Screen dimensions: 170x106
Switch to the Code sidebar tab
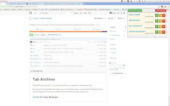118,27
